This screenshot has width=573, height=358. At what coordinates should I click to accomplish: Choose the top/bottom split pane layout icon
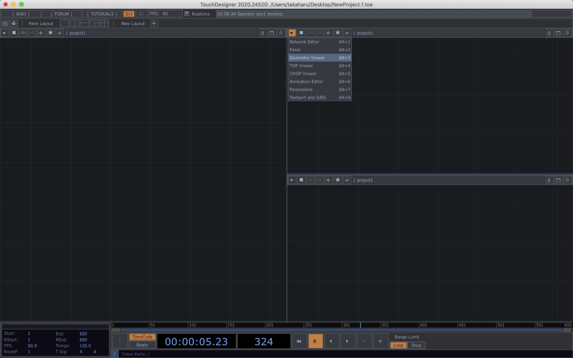point(85,23)
